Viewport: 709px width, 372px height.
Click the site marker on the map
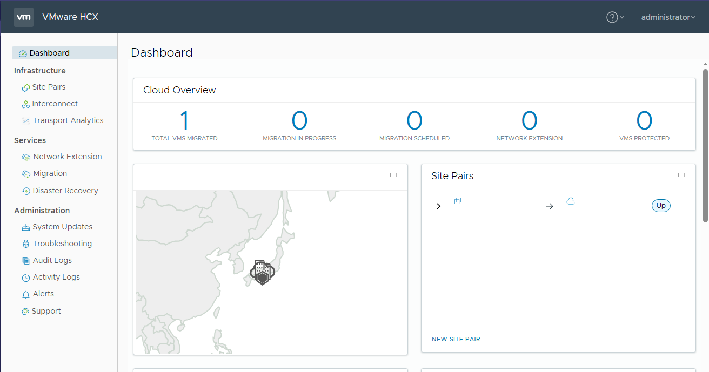pos(263,272)
